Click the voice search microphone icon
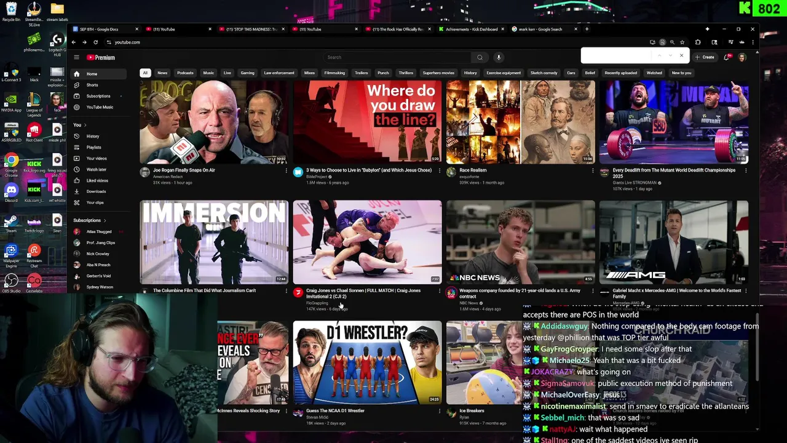The width and height of the screenshot is (787, 443). tap(499, 57)
